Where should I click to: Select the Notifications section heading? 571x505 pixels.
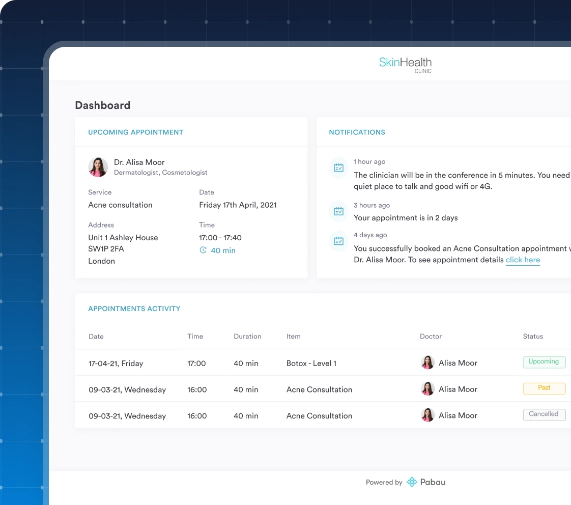(x=357, y=132)
